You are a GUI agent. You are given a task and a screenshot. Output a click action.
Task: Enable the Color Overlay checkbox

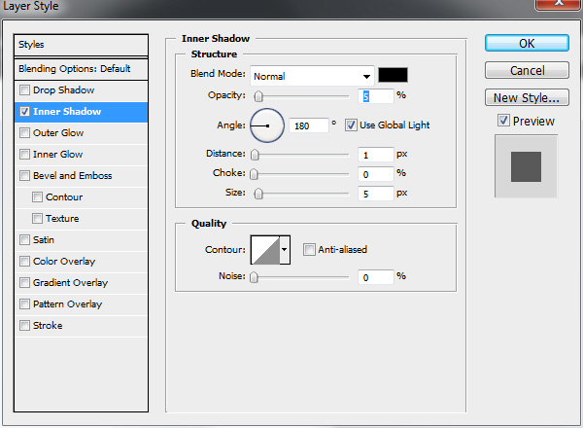(25, 262)
